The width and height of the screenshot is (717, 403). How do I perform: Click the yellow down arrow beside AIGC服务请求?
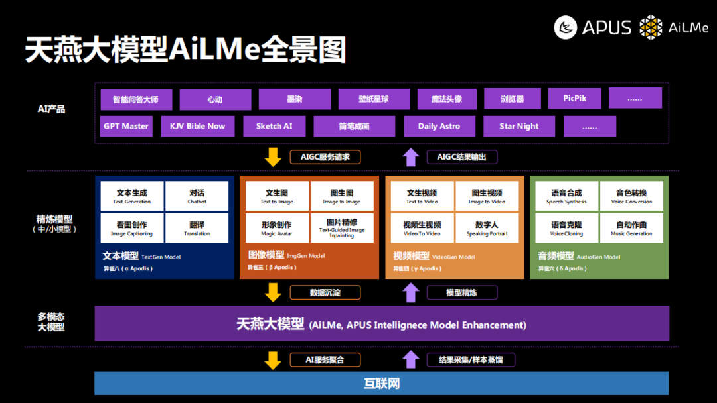coord(272,157)
